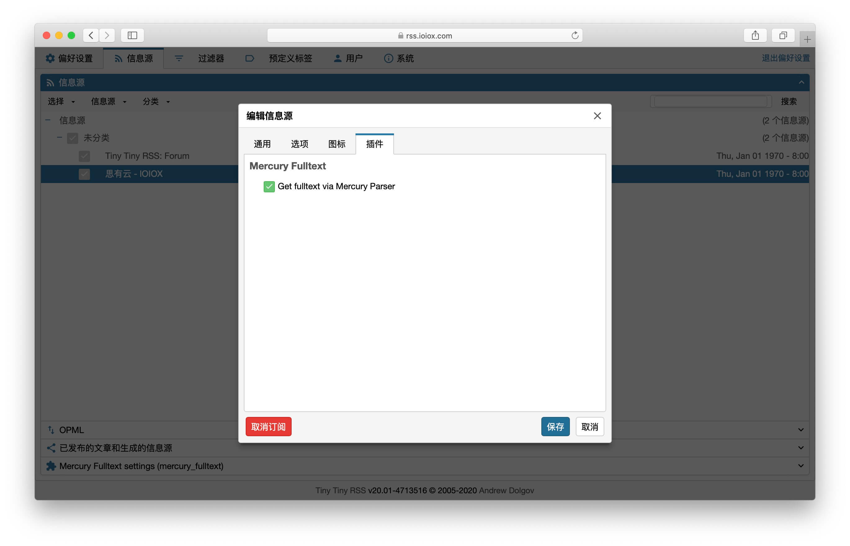Click the red 取消订阅 button
The image size is (850, 546).
pos(268,427)
